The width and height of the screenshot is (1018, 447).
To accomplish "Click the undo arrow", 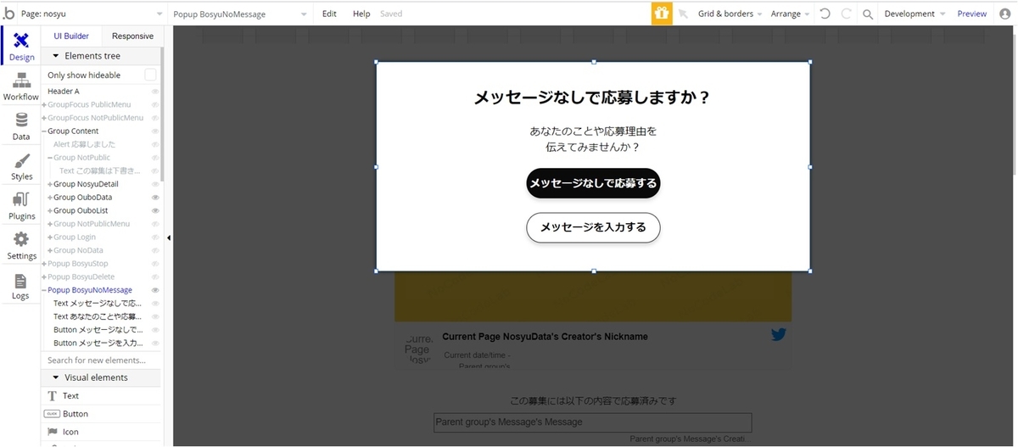I will pos(825,14).
